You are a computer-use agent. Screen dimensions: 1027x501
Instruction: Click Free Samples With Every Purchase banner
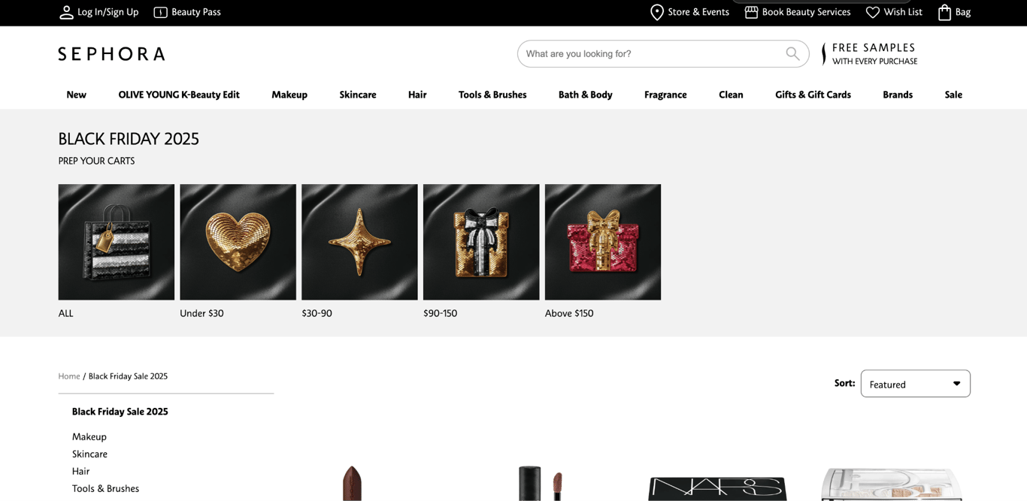870,53
